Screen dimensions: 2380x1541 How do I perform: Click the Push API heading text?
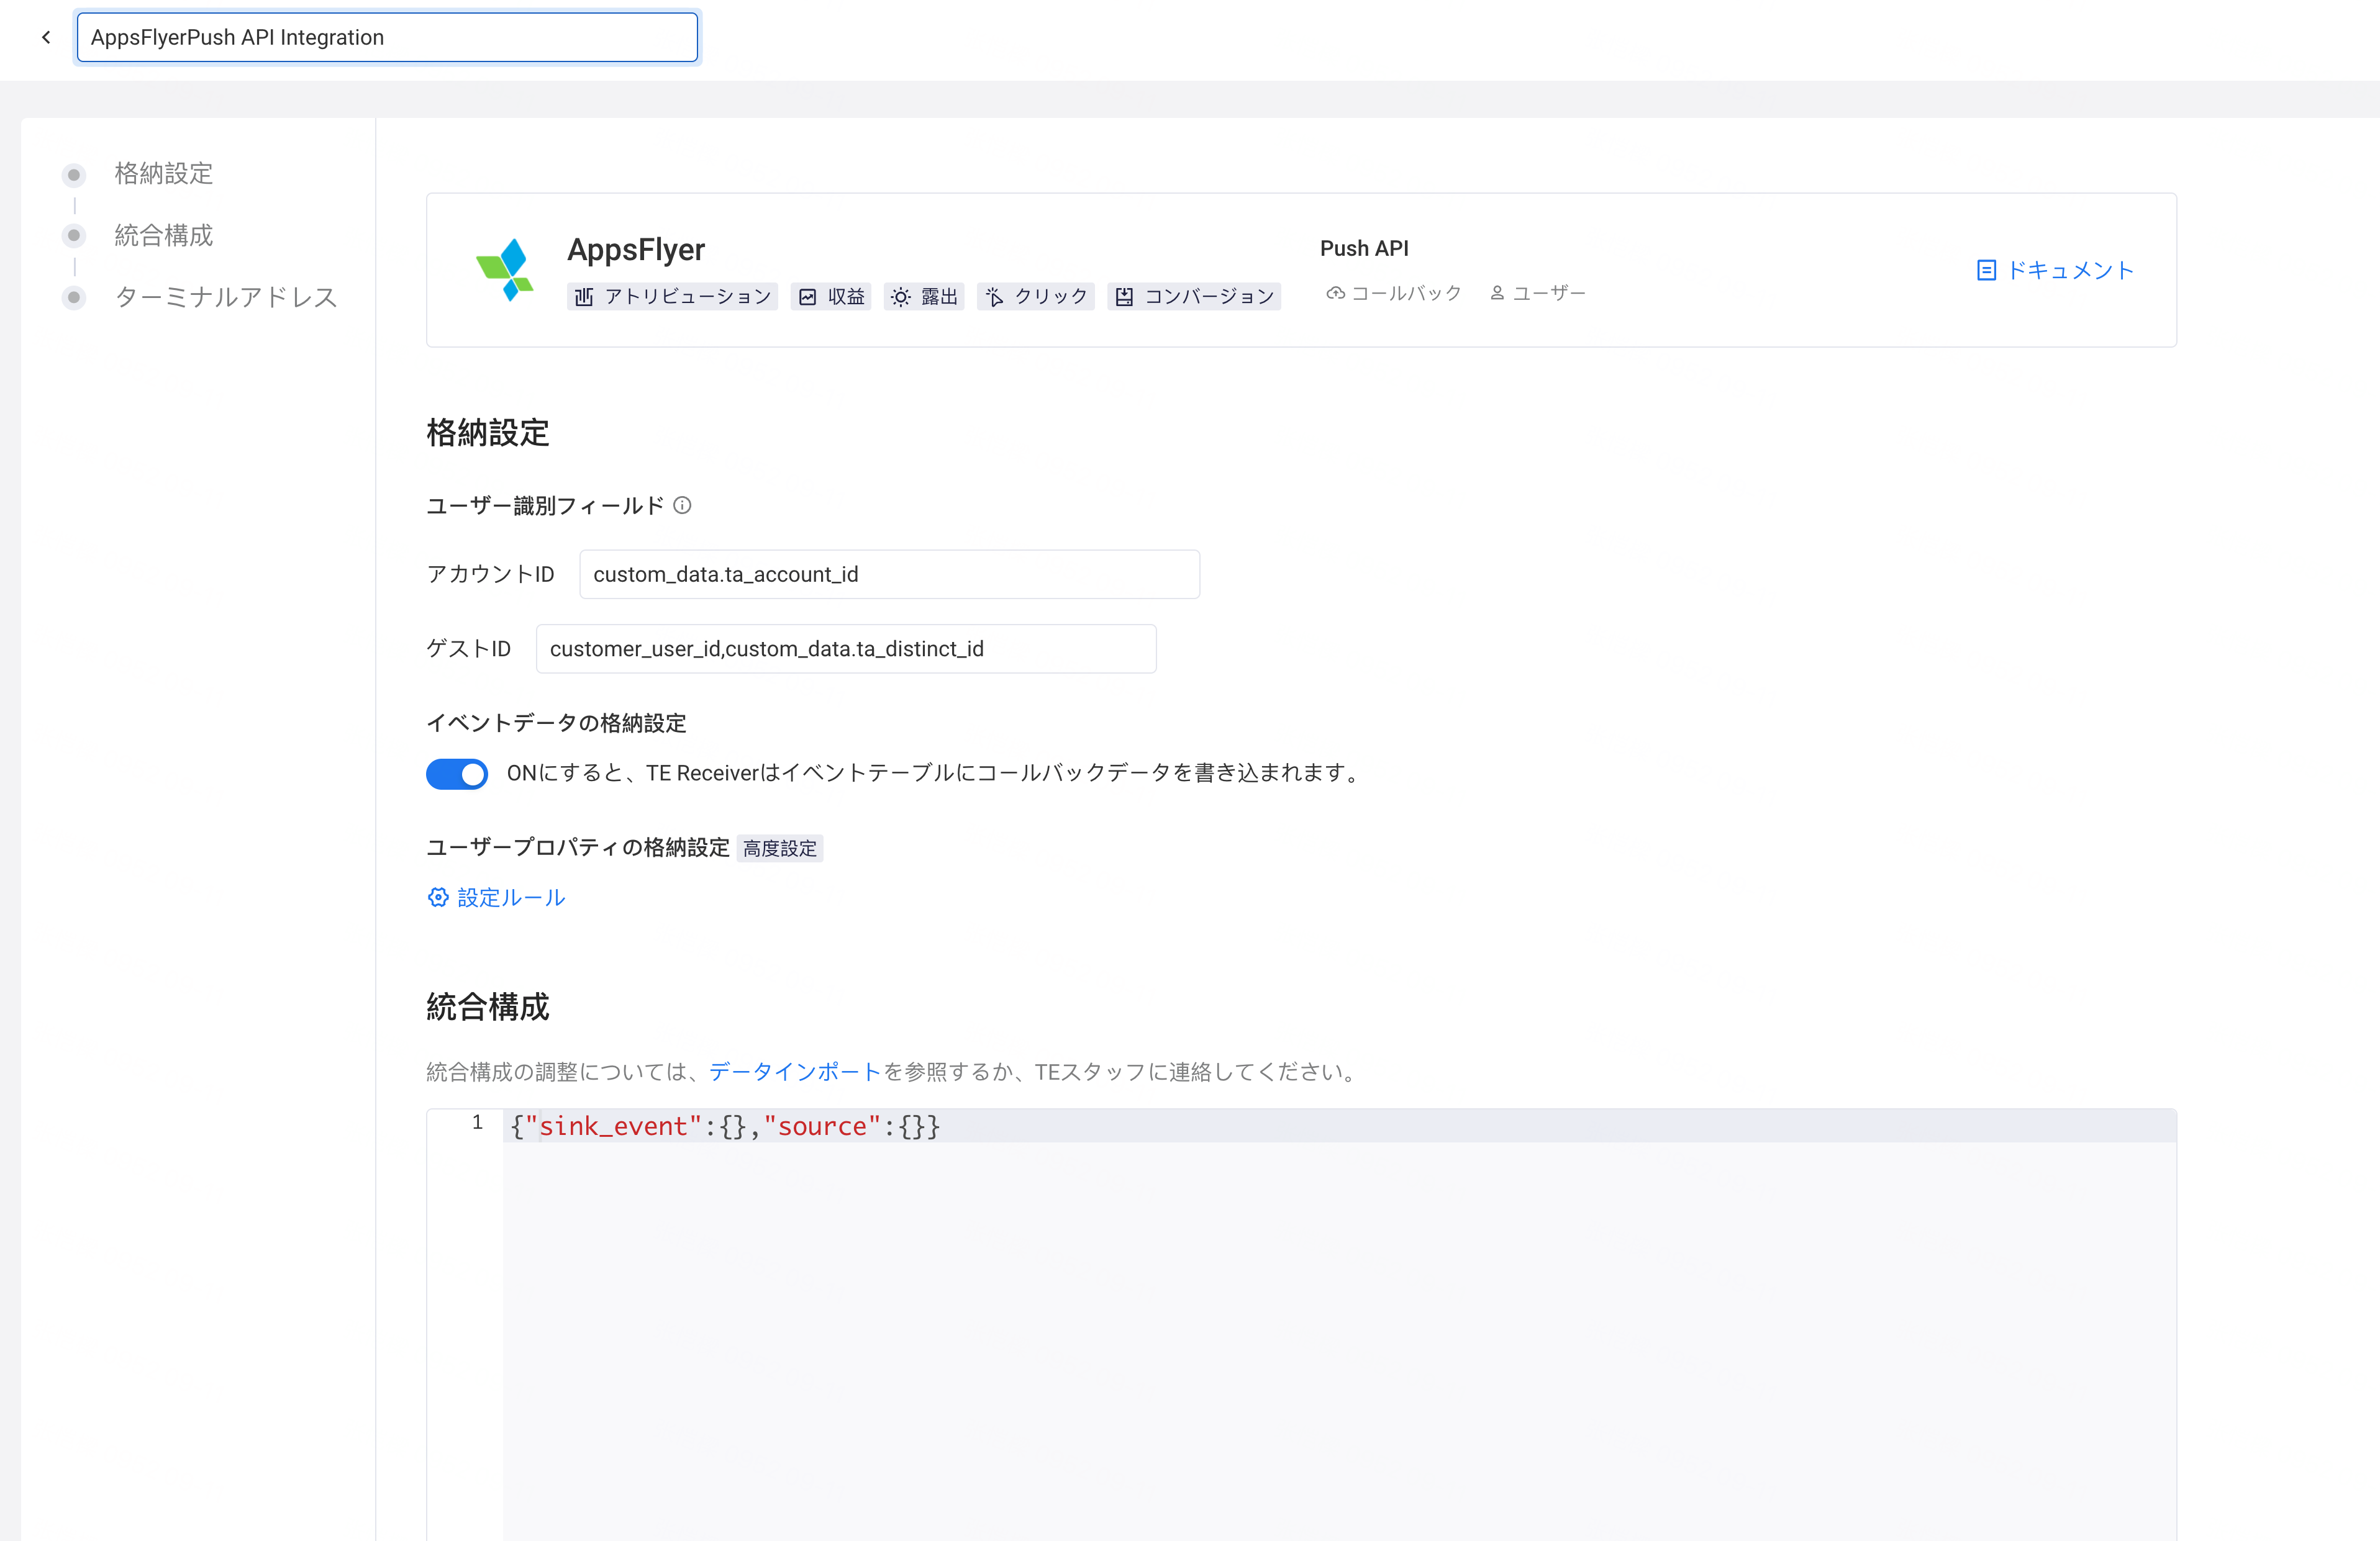pyautogui.click(x=1364, y=248)
